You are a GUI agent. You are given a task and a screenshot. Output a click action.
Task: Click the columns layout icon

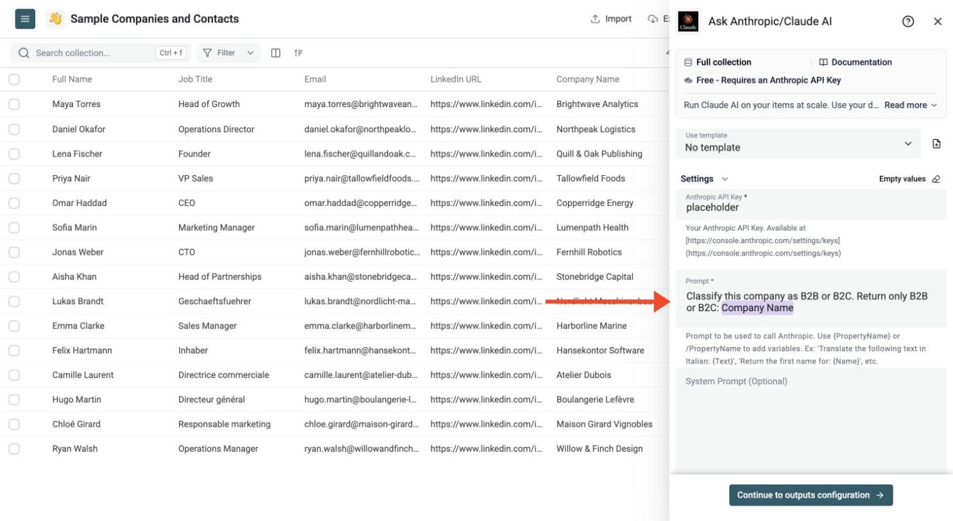point(276,53)
